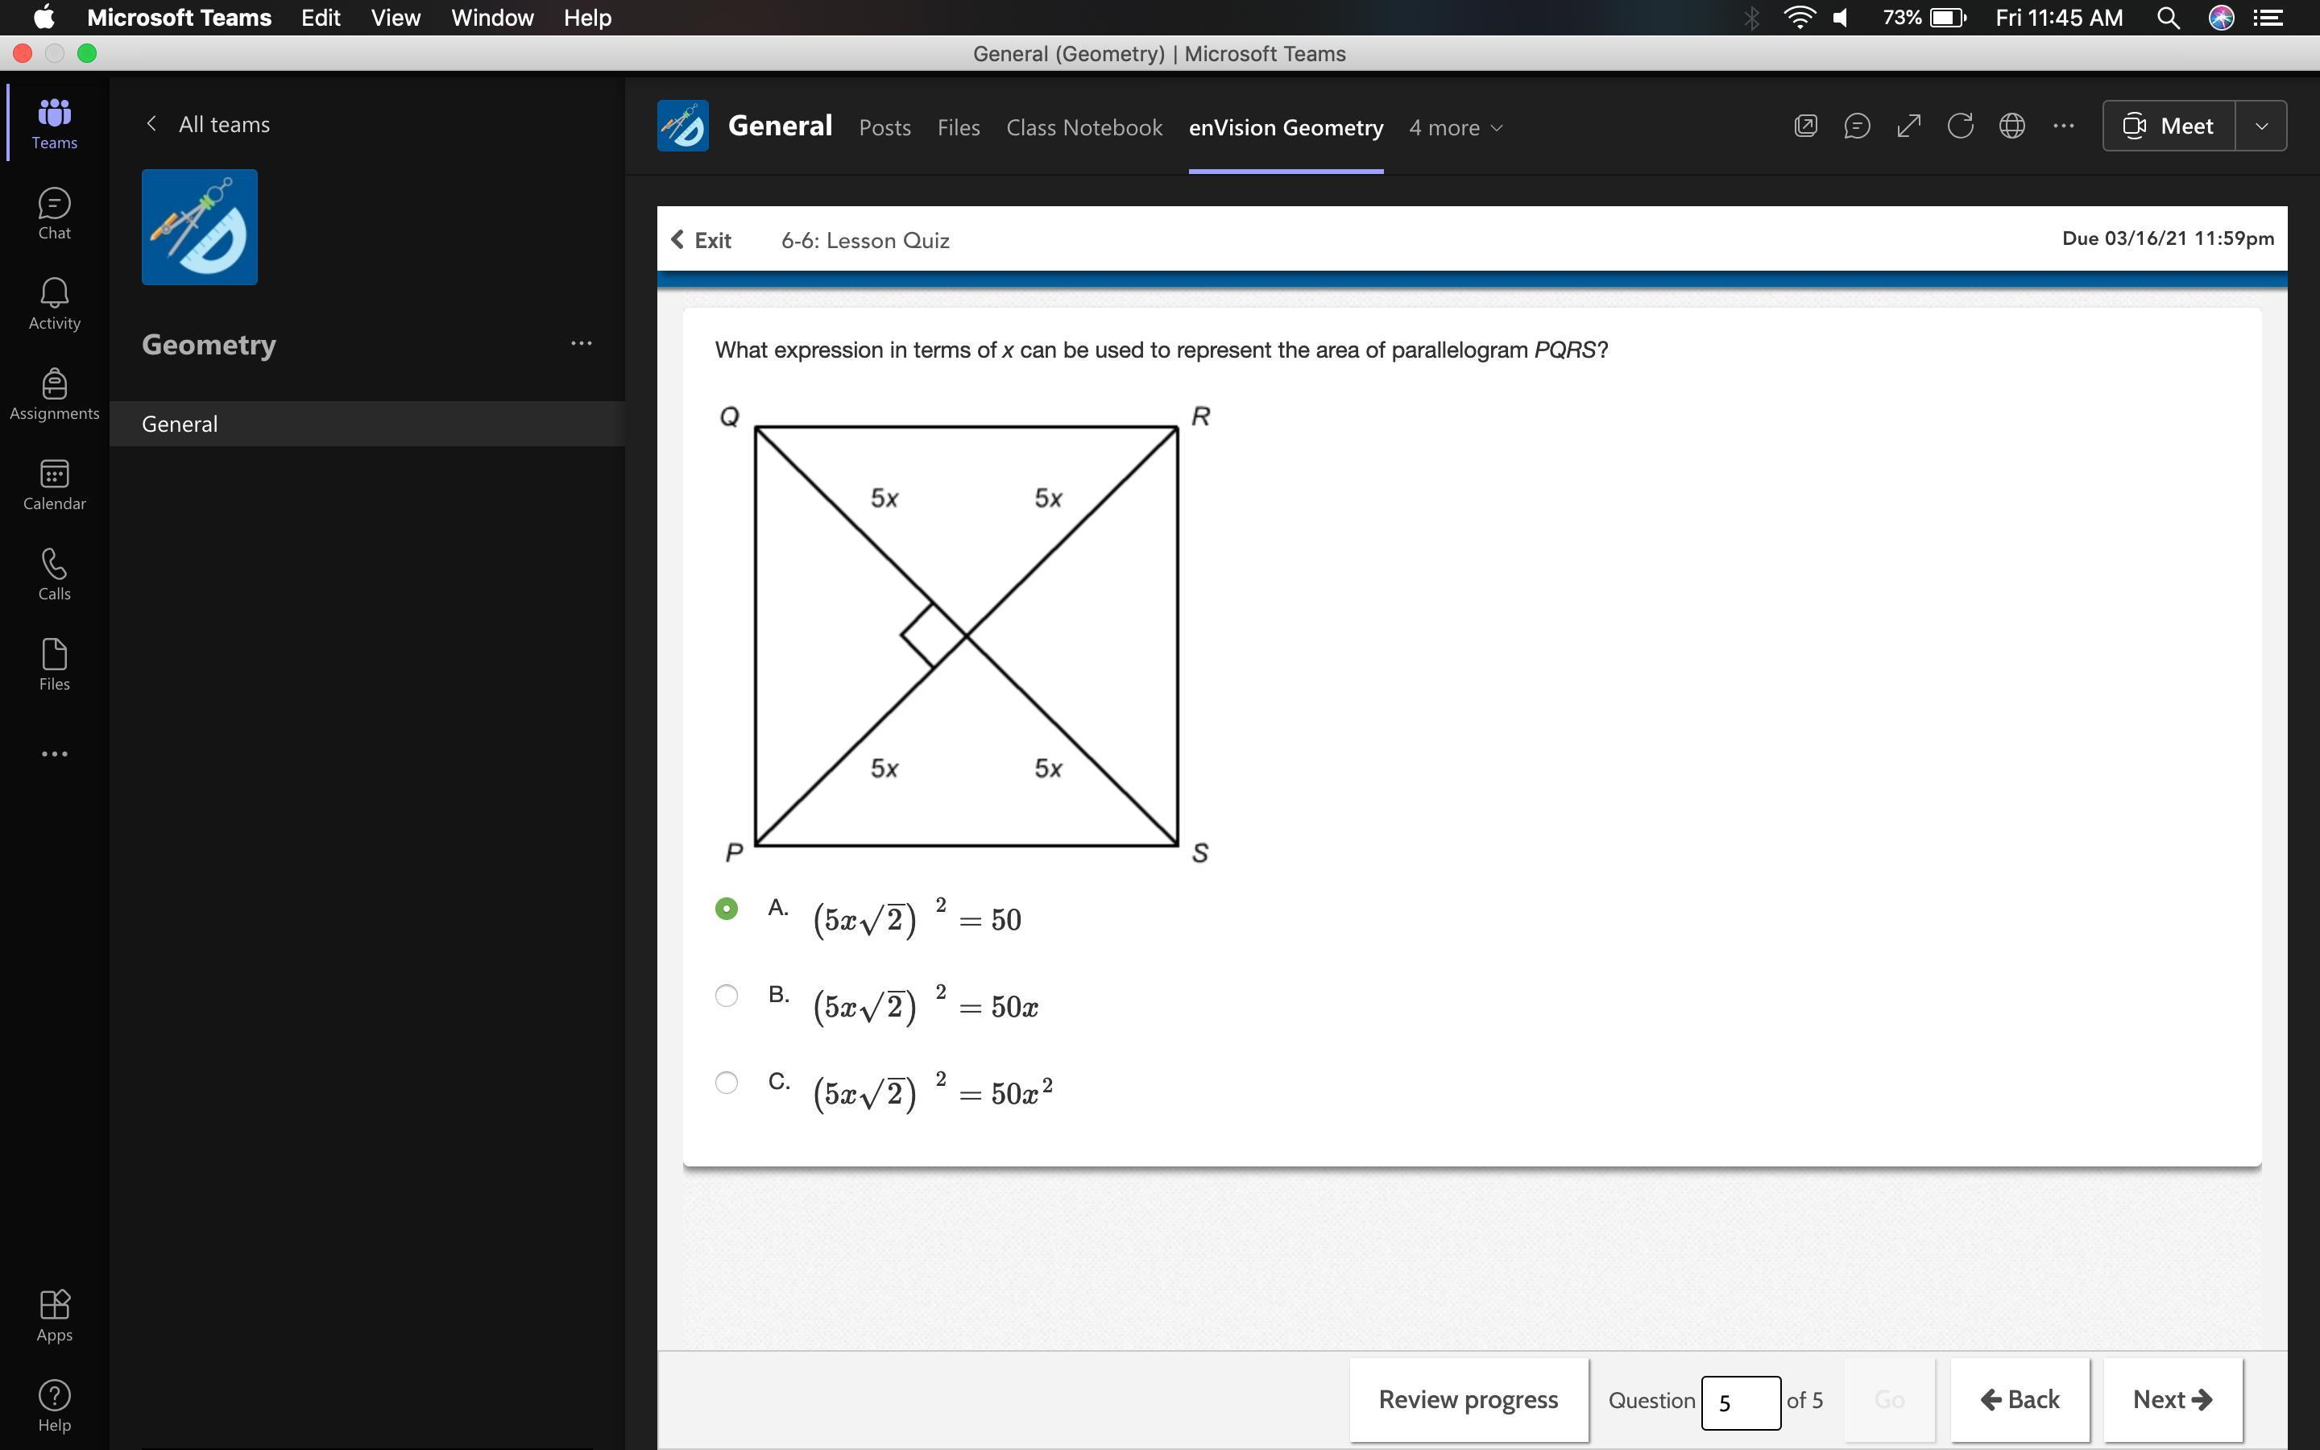2320x1450 pixels.
Task: Open Geometry team more options ellipsis
Action: coord(581,343)
